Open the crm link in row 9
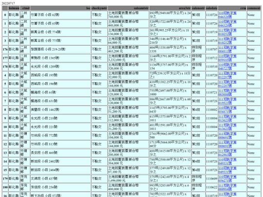 tap(227, 118)
